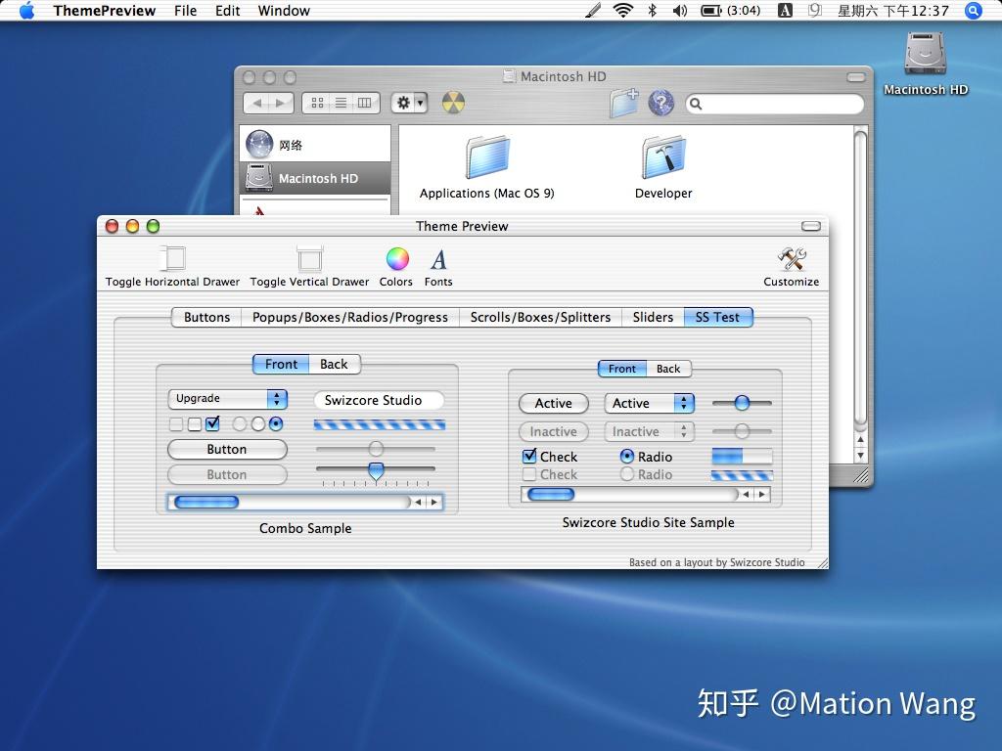This screenshot has height=751, width=1002.
Task: Open the Colors panel via color wheel icon
Action: coord(395,259)
